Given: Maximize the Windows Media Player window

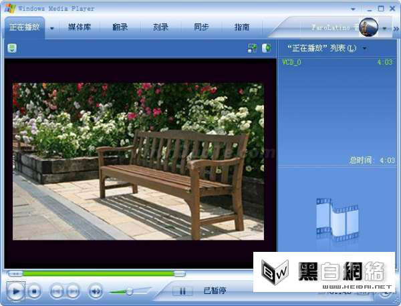Looking at the screenshot, I should (381, 9).
